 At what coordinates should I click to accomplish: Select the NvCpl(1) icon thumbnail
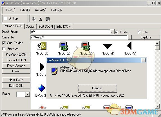(42, 46)
